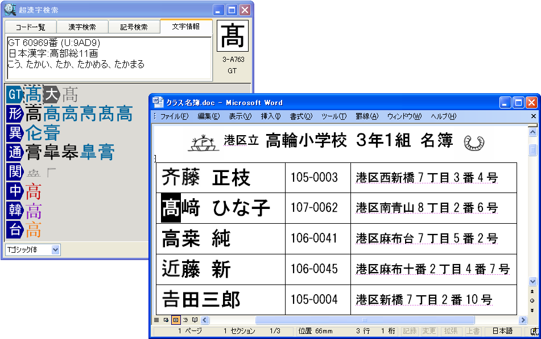Open the 書式 (Format) menu

(301, 116)
